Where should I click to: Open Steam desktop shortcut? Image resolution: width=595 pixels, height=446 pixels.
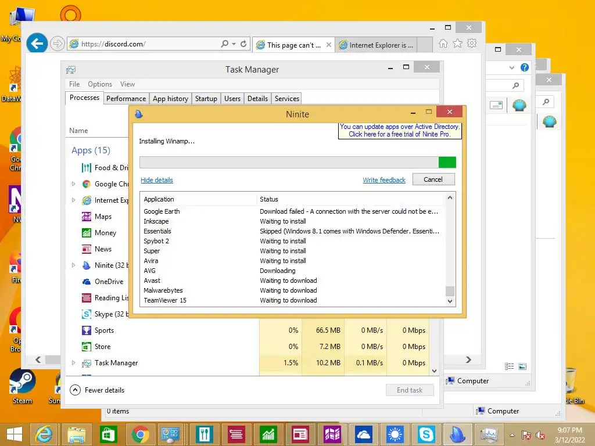(x=22, y=386)
